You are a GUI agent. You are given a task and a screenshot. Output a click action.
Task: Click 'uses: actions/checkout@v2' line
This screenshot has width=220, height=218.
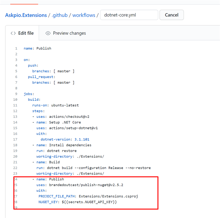pos(61,117)
